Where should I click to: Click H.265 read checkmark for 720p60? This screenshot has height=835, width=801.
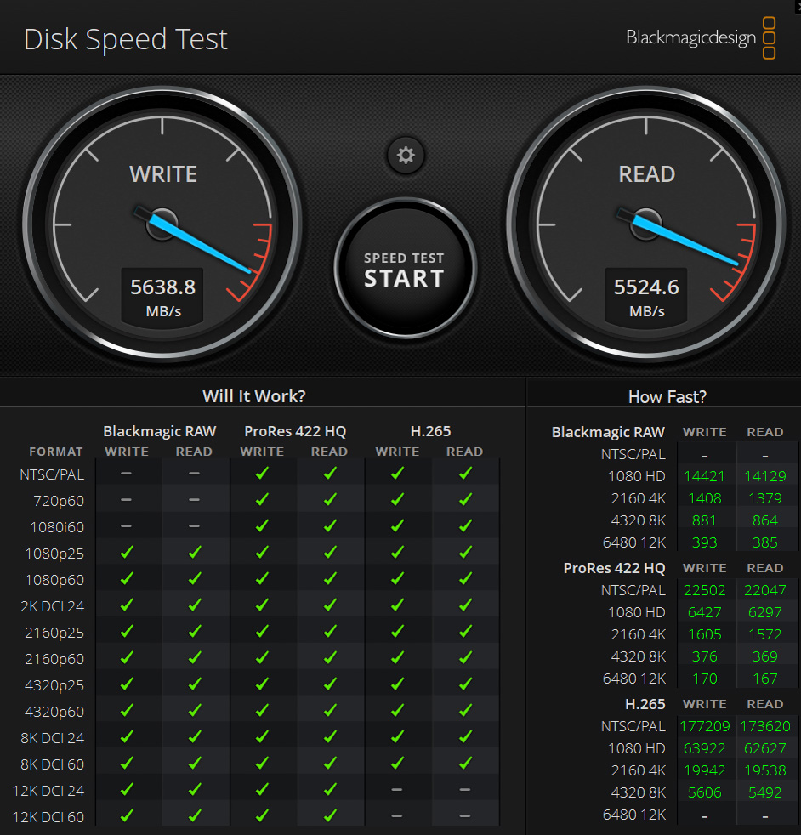click(465, 500)
